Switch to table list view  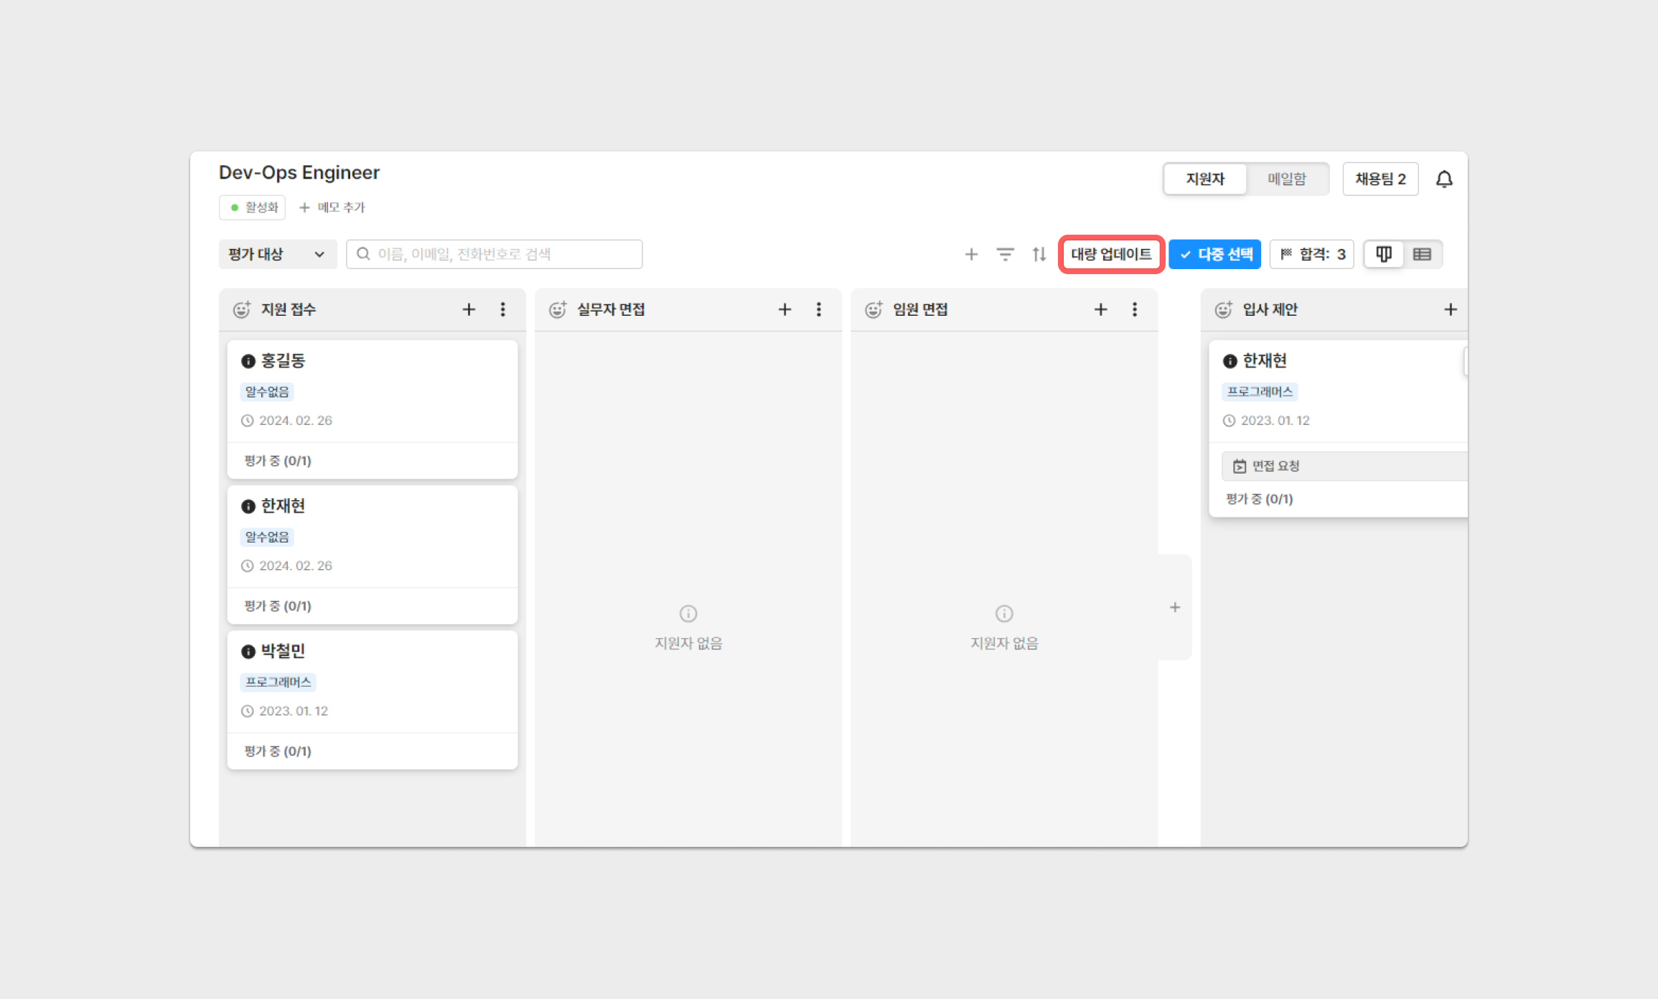[1422, 254]
